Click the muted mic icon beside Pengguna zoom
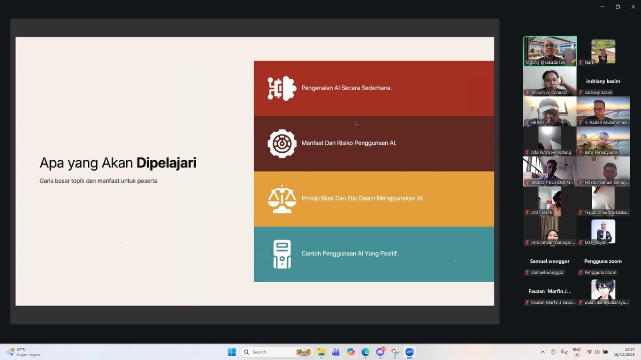The image size is (641, 360). click(581, 272)
